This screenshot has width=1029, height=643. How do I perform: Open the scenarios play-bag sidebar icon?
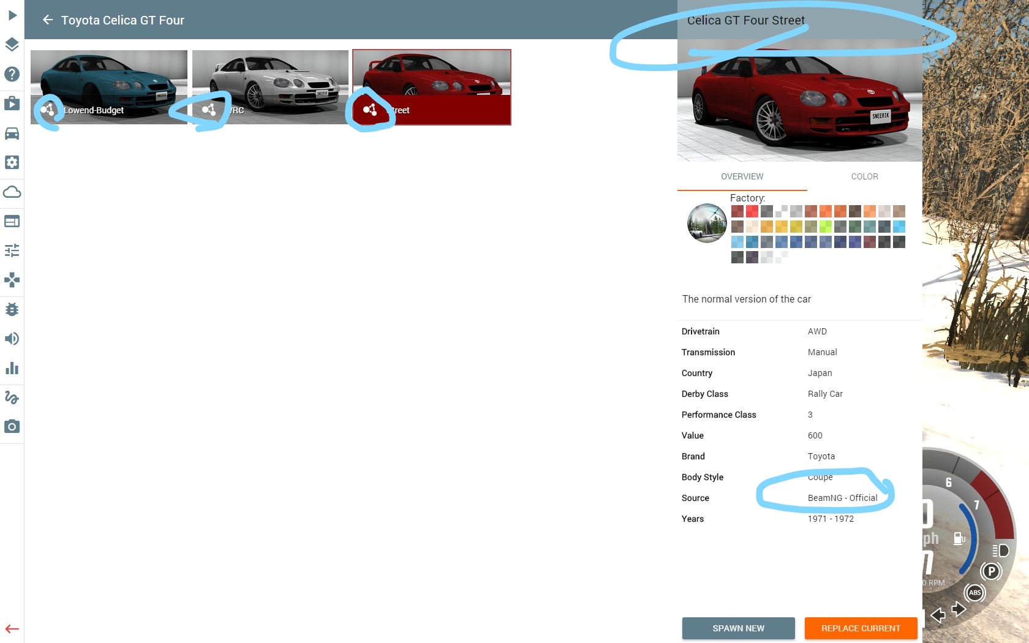pyautogui.click(x=12, y=103)
